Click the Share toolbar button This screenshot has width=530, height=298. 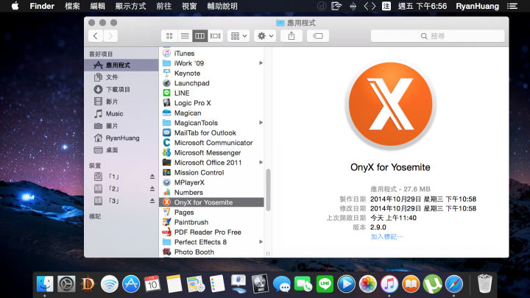coord(291,36)
